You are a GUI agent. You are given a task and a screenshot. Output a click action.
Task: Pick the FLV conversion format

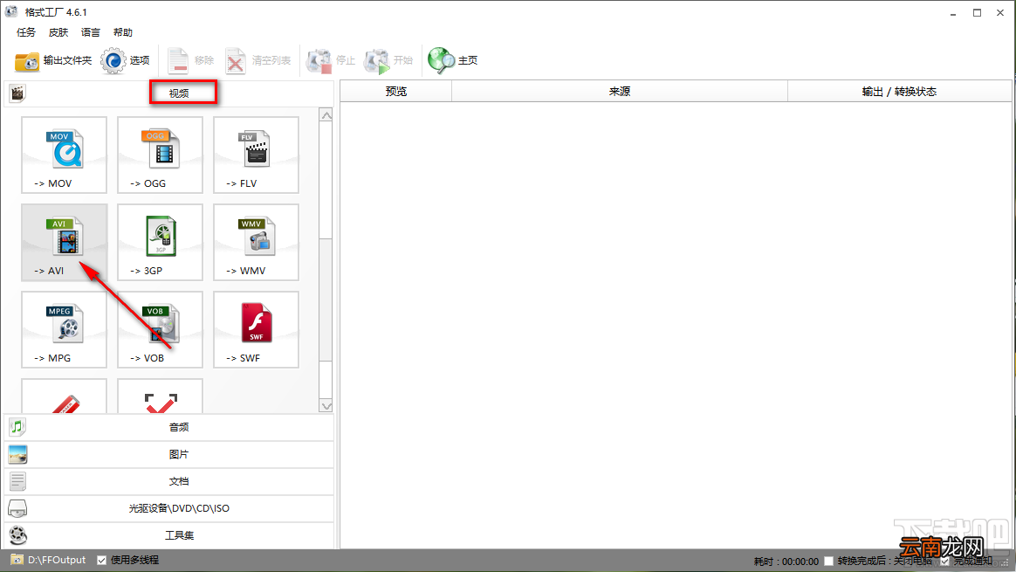pos(256,155)
